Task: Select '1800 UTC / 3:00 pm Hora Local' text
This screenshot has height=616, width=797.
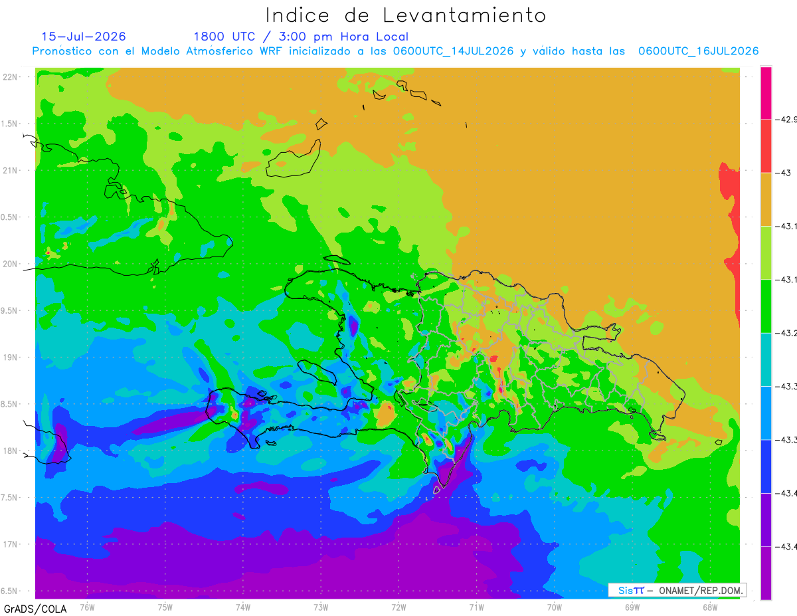Action: click(x=301, y=37)
